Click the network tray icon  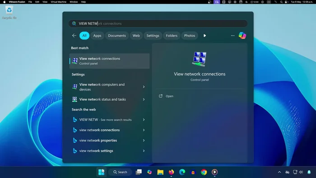pyautogui.click(x=295, y=172)
